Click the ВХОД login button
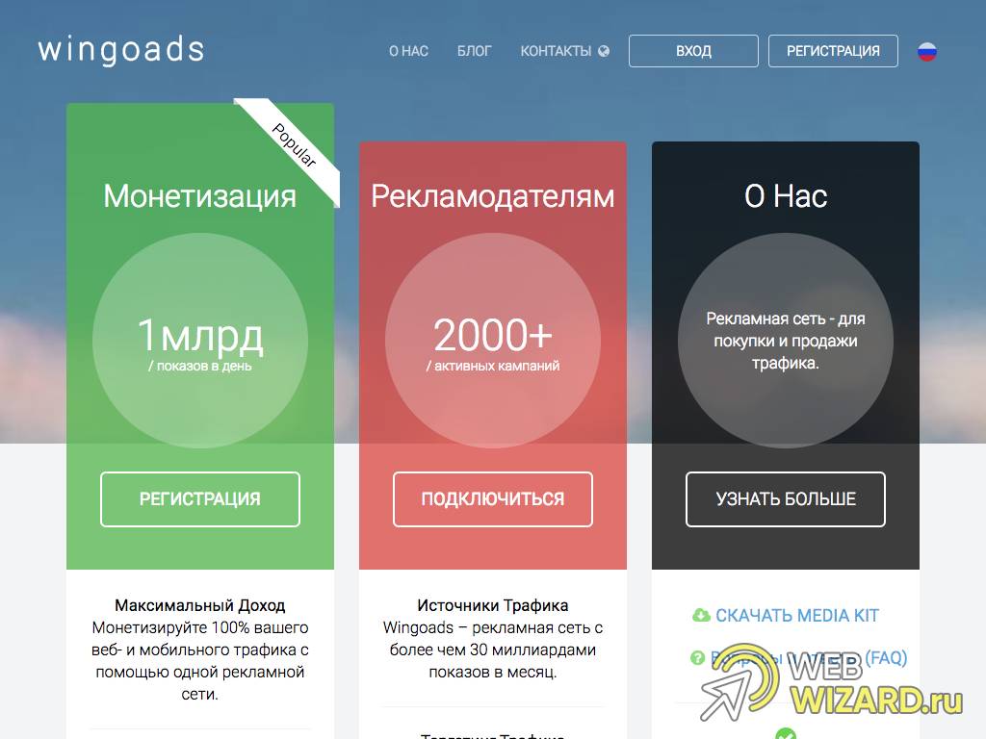The width and height of the screenshot is (986, 739). 693,51
